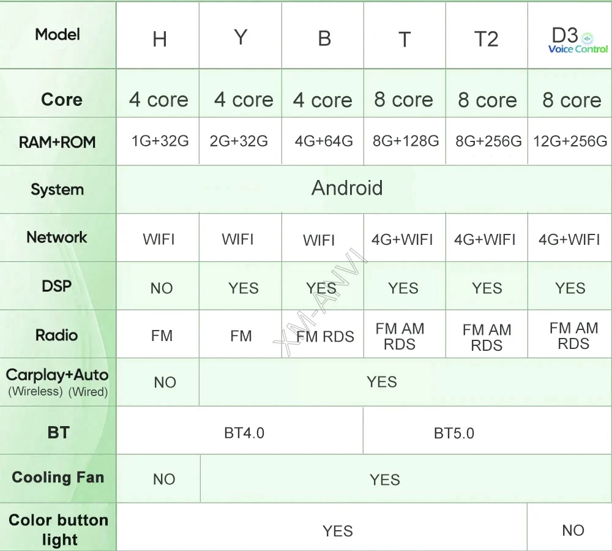Viewport: 612px width, 551px height.
Task: Click the voice control icon beside D3
Action: coord(588,37)
